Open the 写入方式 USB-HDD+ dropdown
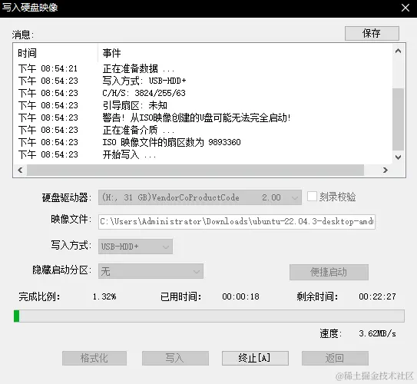 [135, 247]
